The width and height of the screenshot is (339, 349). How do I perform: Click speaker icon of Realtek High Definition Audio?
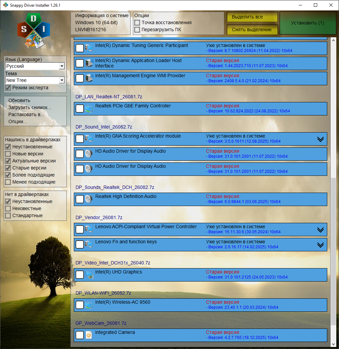[89, 199]
